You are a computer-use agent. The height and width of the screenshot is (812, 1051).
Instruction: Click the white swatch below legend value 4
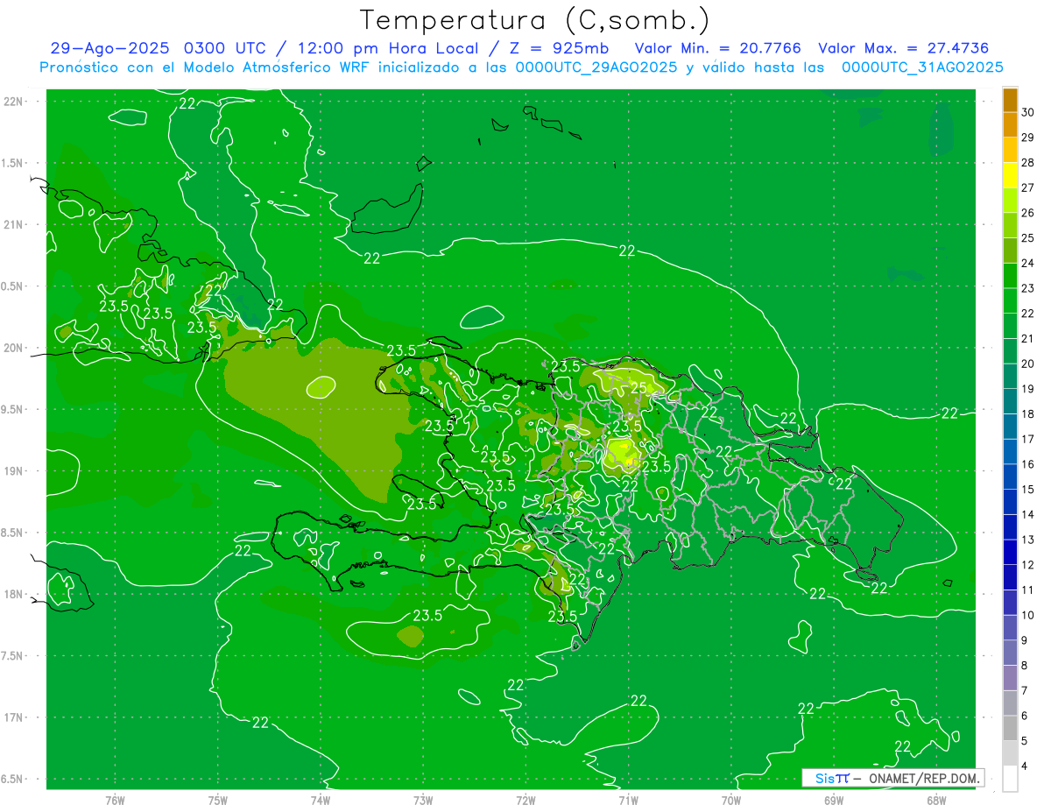coord(1010,779)
